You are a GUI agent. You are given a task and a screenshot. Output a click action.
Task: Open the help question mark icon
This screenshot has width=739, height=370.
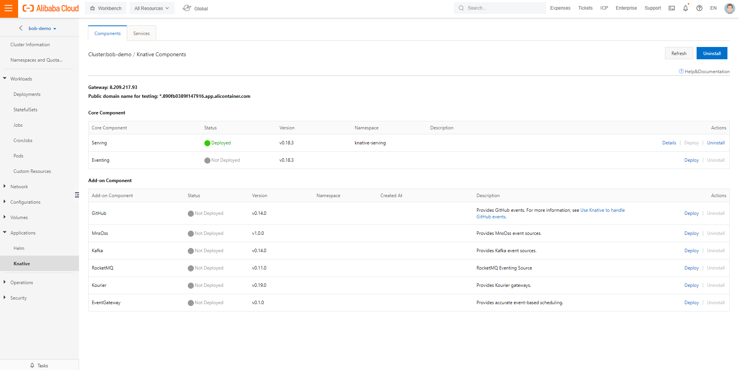[x=699, y=8]
